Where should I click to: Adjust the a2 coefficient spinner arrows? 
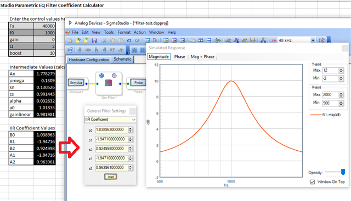click(x=131, y=168)
